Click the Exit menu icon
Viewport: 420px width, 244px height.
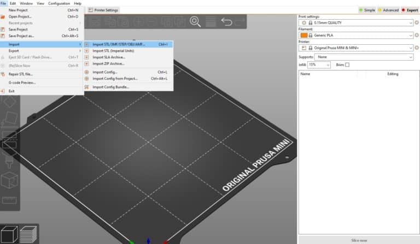click(x=3, y=91)
